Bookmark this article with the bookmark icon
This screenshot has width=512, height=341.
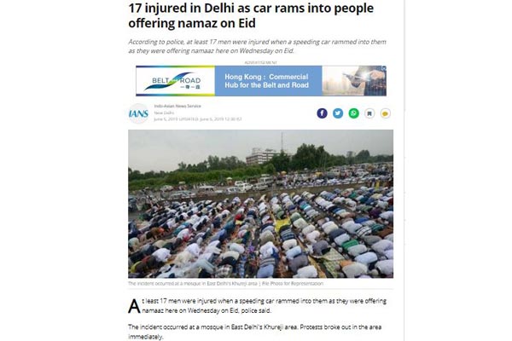click(369, 113)
